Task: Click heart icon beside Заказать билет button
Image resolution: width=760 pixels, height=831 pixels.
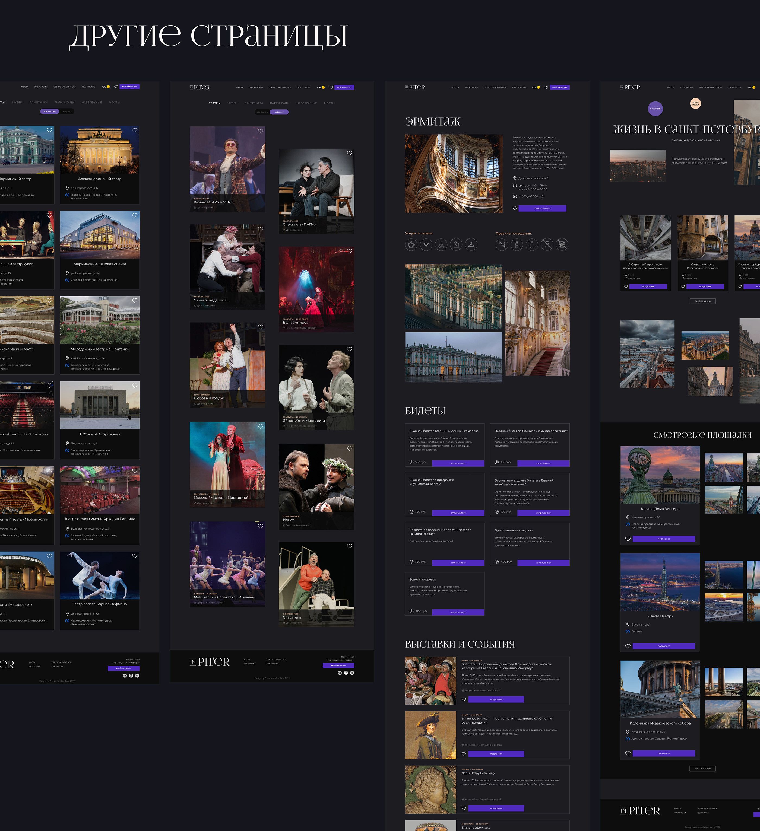Action: (x=515, y=208)
